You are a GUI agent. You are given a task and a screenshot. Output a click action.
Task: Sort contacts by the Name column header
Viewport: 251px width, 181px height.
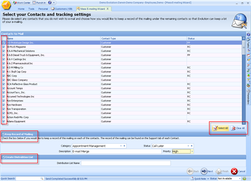click(x=54, y=39)
